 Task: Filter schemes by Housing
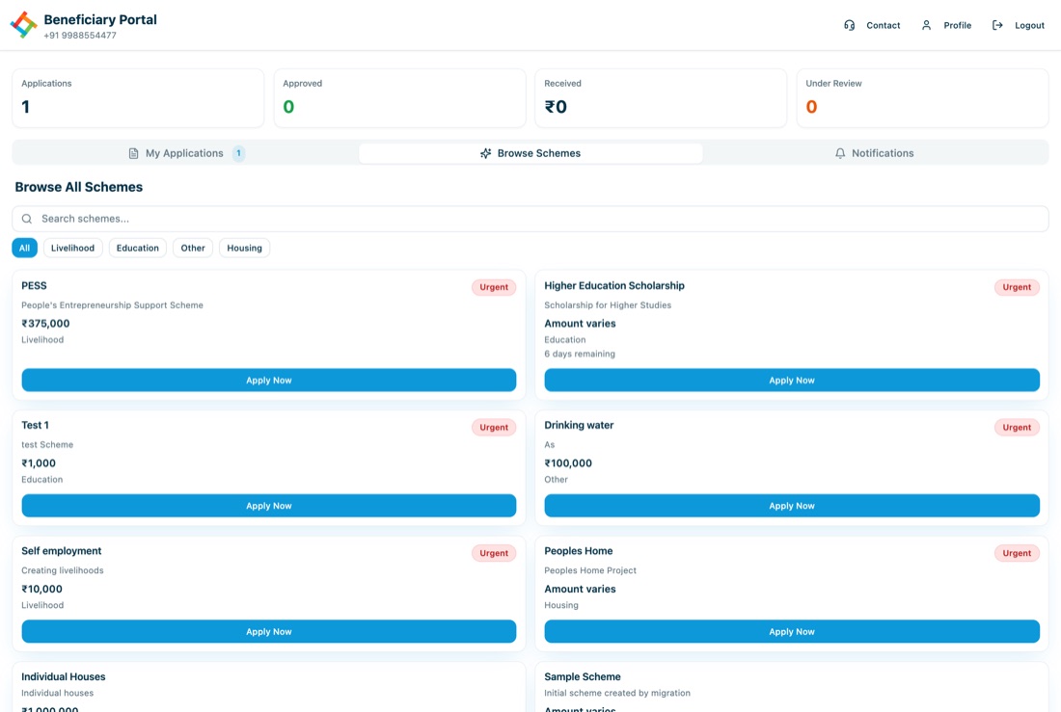[244, 249]
